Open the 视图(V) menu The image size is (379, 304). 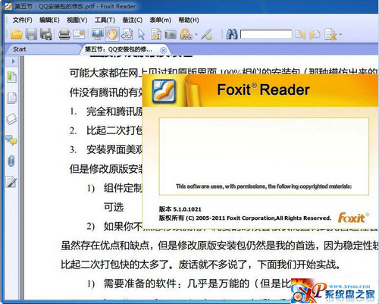click(x=77, y=20)
